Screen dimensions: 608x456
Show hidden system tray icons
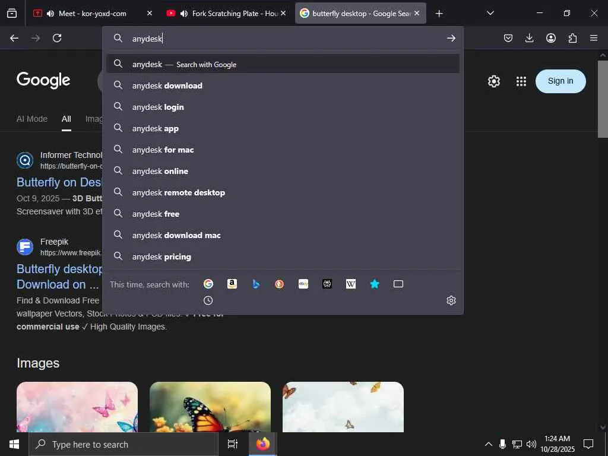pos(489,444)
